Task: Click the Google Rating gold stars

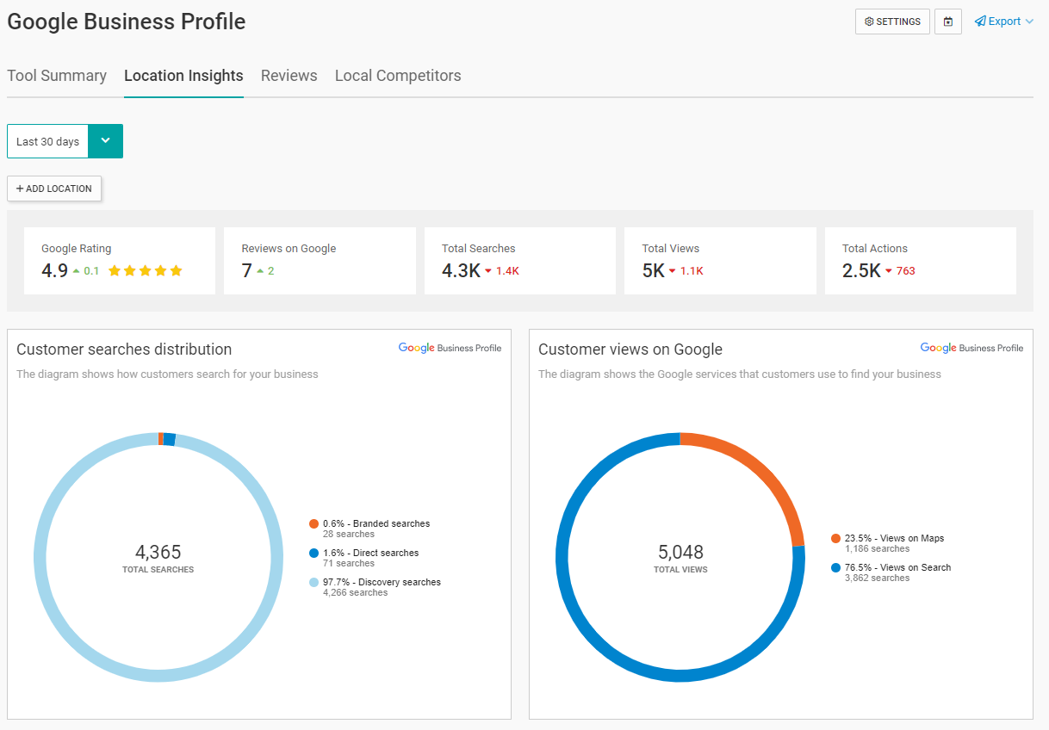Action: (146, 271)
